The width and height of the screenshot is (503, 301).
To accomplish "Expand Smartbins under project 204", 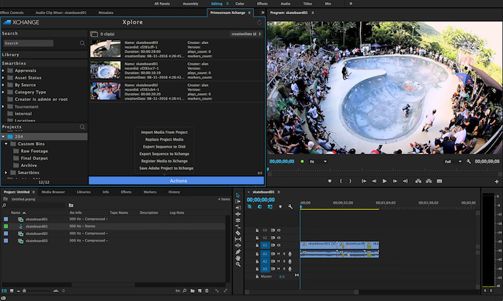I will click(x=6, y=173).
